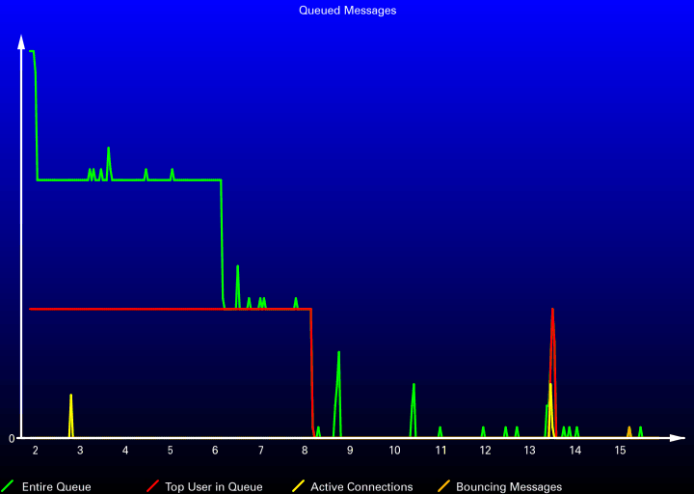This screenshot has height=494, width=694.
Task: Select the "Top User in Queue" legend label
Action: (213, 487)
